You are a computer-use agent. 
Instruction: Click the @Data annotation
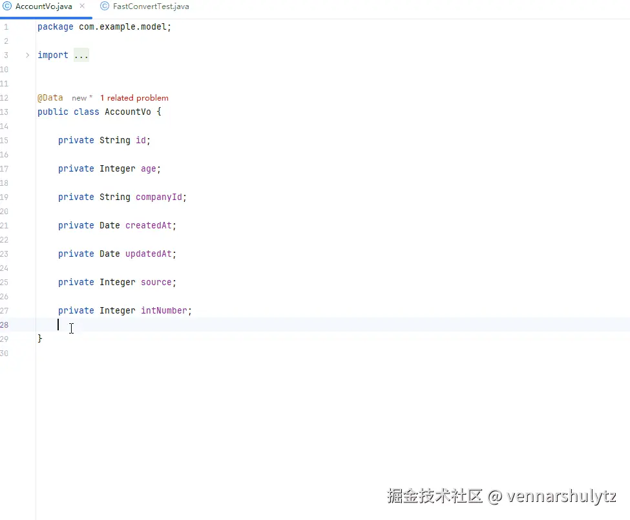coord(50,97)
